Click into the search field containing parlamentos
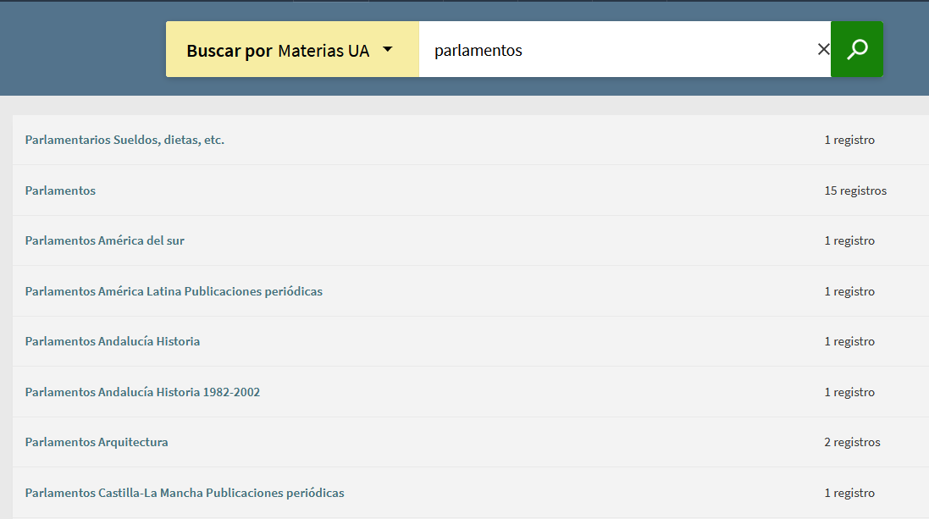The image size is (929, 519). point(618,50)
